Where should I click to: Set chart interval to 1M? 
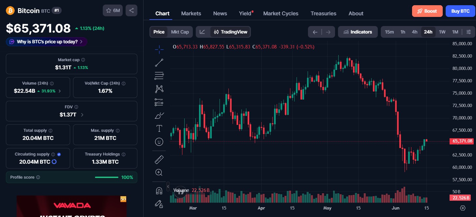[x=455, y=32]
